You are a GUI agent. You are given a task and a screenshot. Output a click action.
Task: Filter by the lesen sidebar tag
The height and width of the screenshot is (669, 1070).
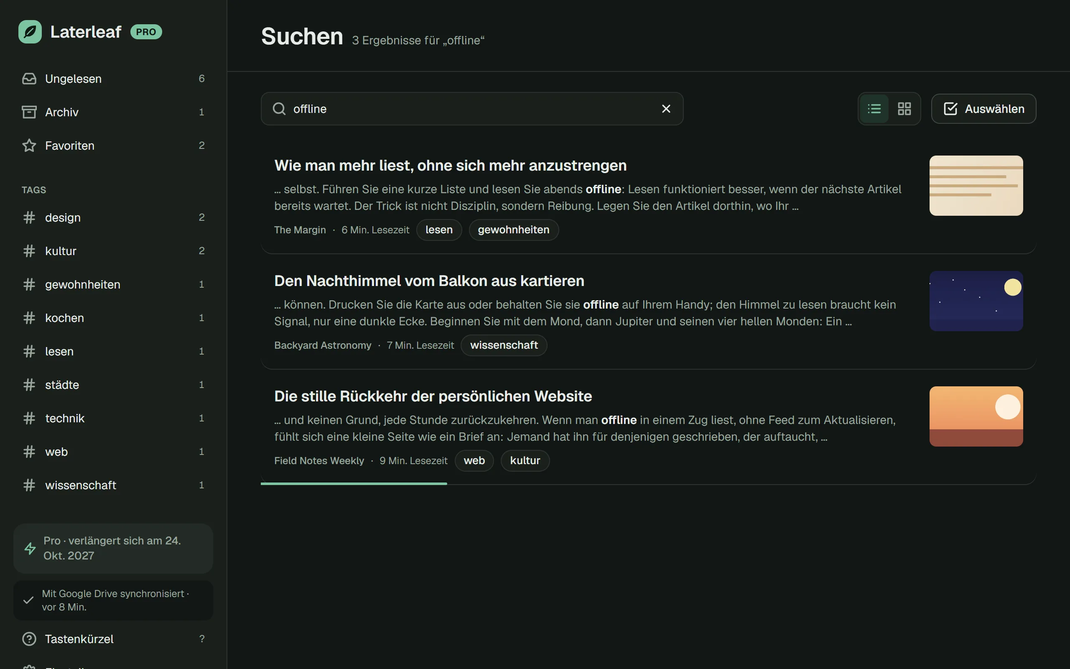pos(113,351)
